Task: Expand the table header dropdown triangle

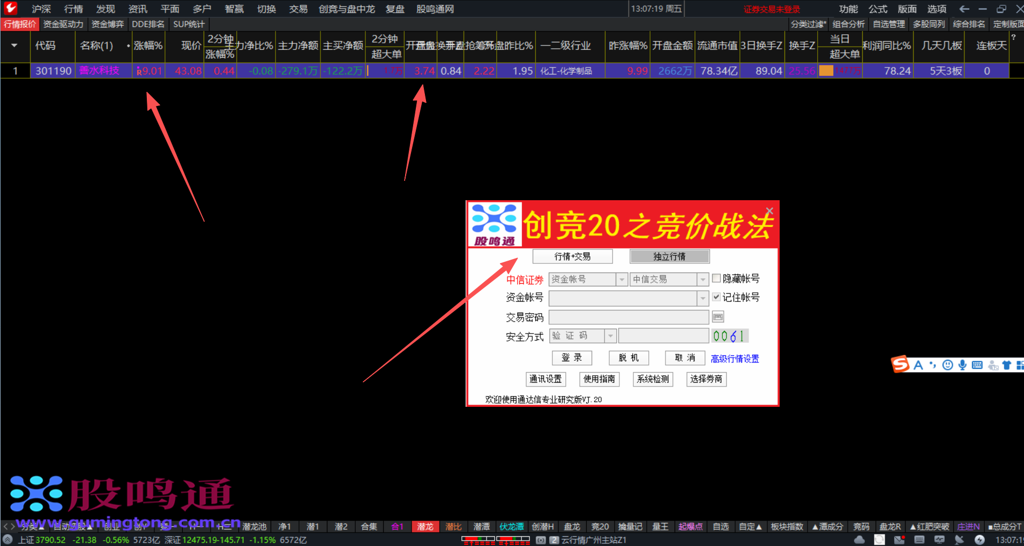Action: [14, 45]
